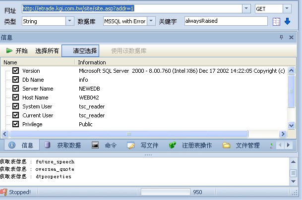The image size is (302, 200).
Task: Select the NEWEDB server name value
Action: tap(89, 89)
